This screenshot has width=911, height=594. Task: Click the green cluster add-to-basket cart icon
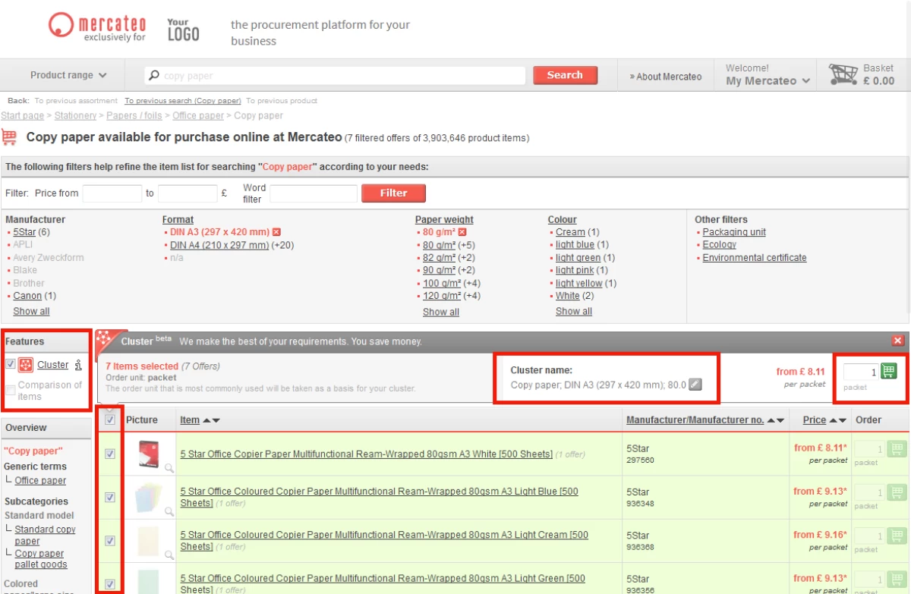click(889, 371)
